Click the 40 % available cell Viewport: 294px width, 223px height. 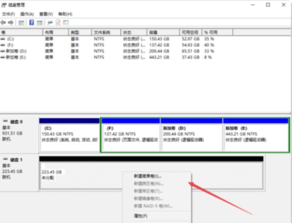tap(209, 45)
